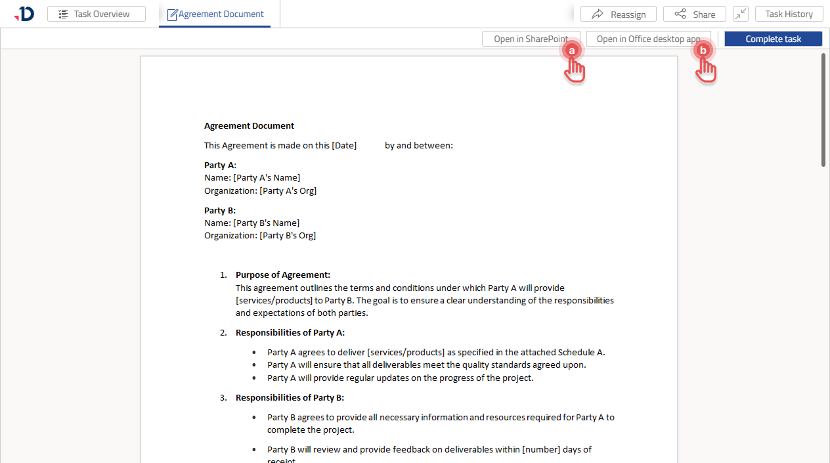Click Organization: [Party A's Org] line

pos(260,190)
